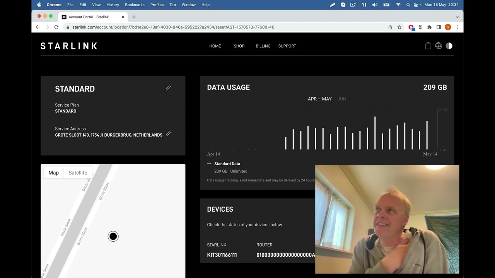This screenshot has width=495, height=278.
Task: Go back in browser history
Action: [x=38, y=27]
